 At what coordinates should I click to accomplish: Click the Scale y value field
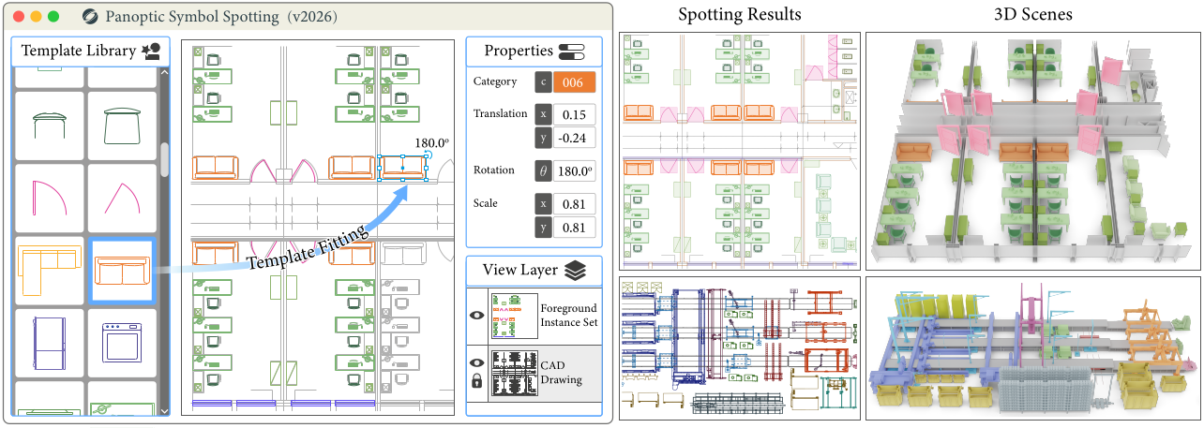[x=574, y=227]
